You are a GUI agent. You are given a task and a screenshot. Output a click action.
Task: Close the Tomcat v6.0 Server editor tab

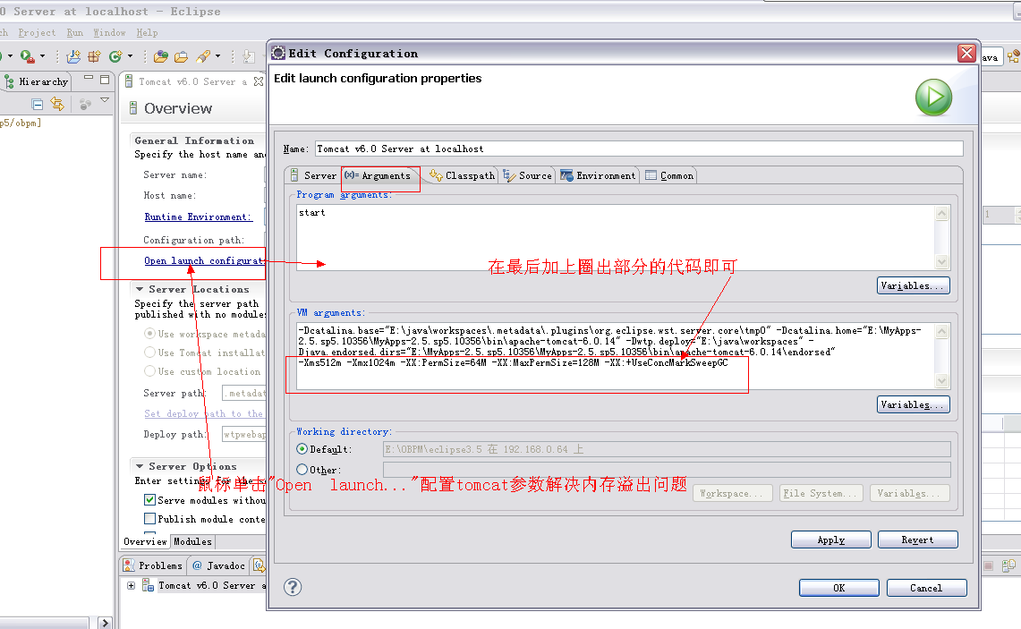coord(259,81)
